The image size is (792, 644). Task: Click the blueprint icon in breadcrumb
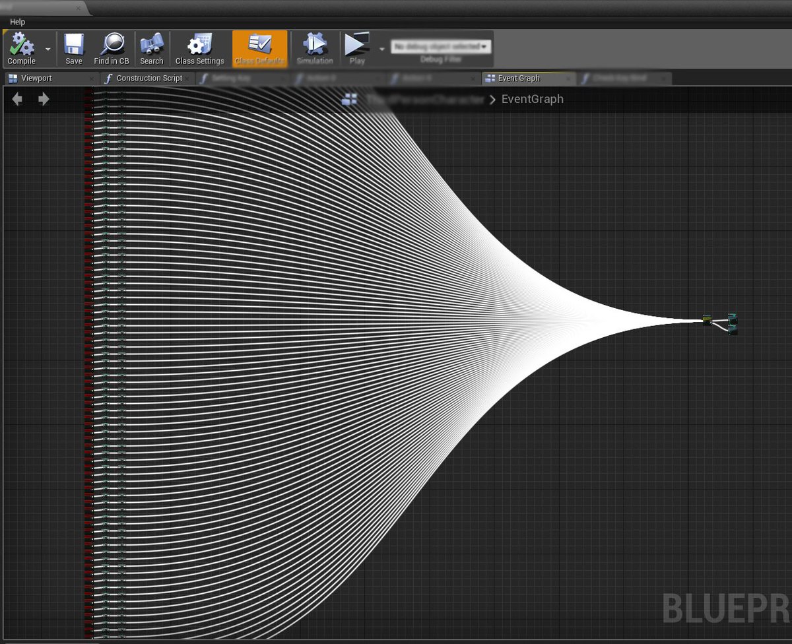[x=350, y=99]
